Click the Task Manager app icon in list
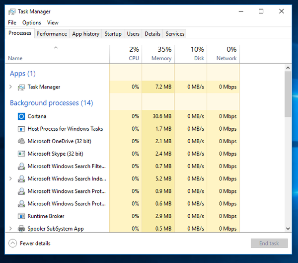298x263 pixels. (x=21, y=87)
